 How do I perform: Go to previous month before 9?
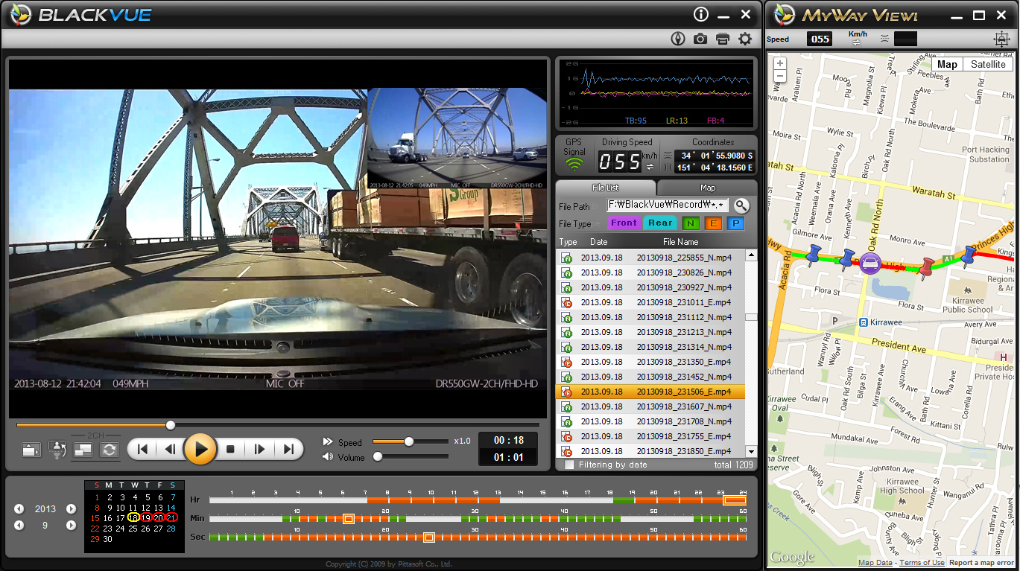tap(19, 525)
